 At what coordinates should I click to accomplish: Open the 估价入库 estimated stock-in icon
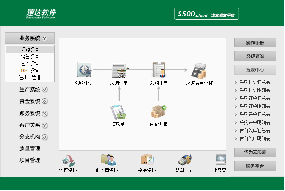[159, 111]
